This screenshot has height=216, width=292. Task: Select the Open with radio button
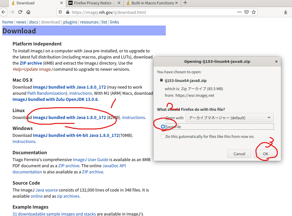[163, 118]
